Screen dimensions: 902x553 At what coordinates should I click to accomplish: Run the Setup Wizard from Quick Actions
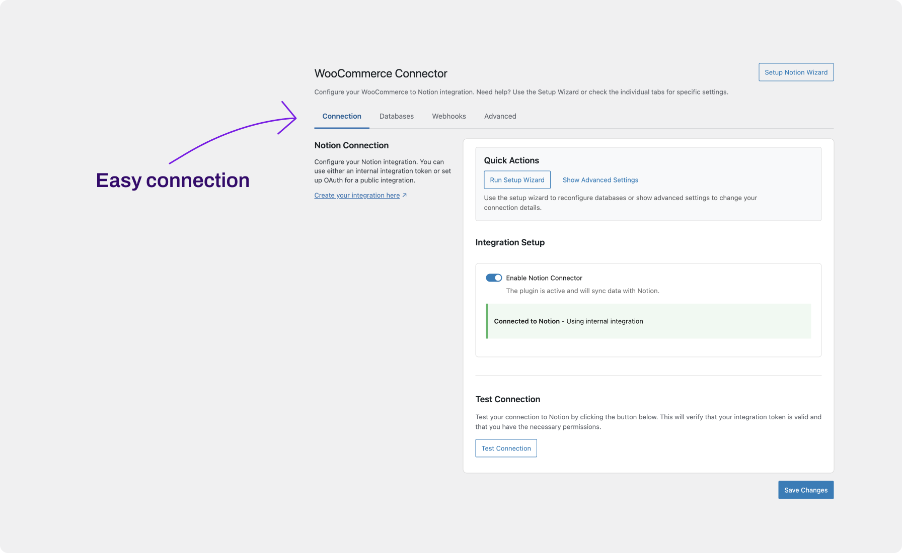coord(517,179)
